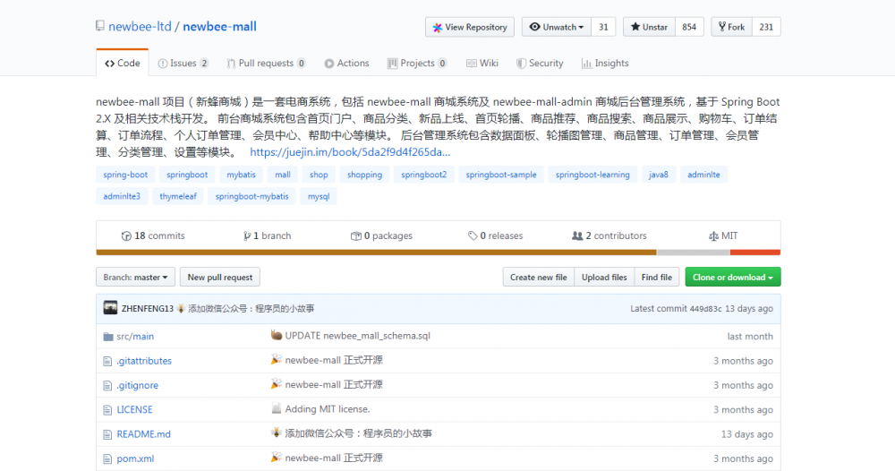Click the New pull request button
The width and height of the screenshot is (895, 471).
[x=220, y=277]
